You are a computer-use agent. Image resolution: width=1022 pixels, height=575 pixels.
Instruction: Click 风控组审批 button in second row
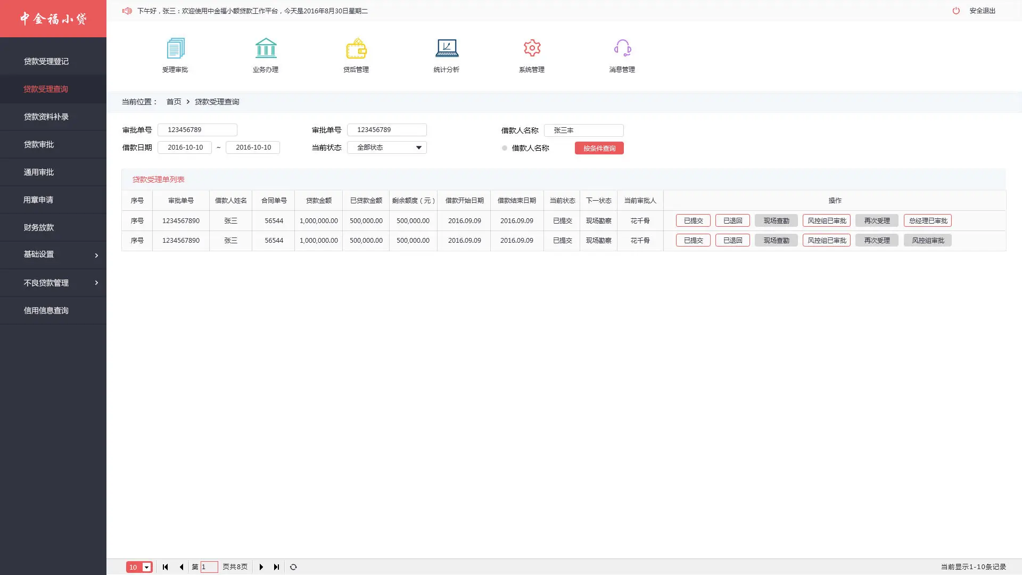pyautogui.click(x=928, y=240)
